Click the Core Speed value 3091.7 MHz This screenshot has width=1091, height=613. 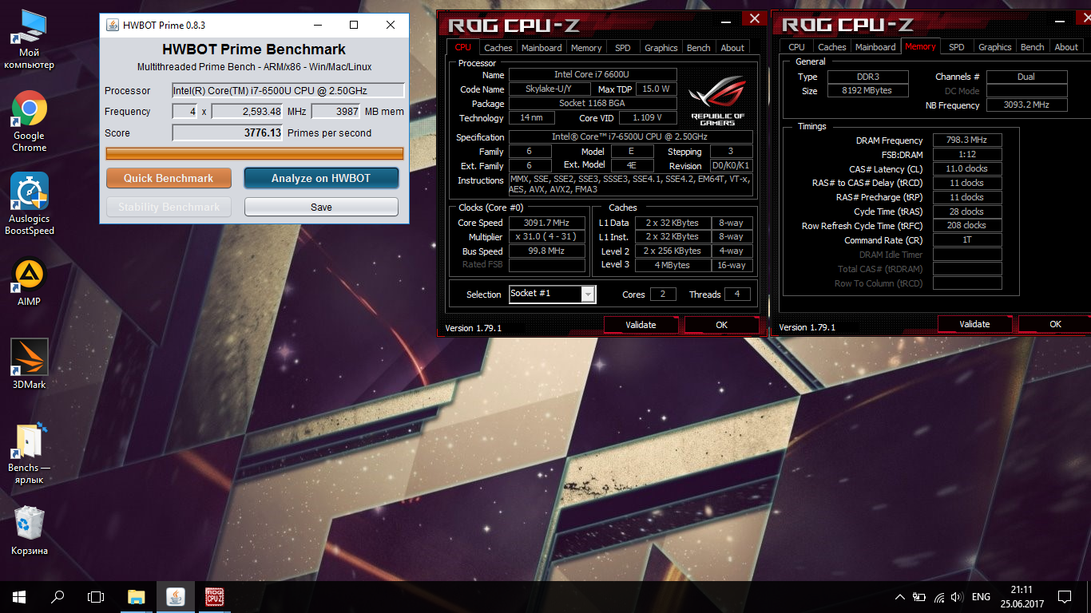548,223
